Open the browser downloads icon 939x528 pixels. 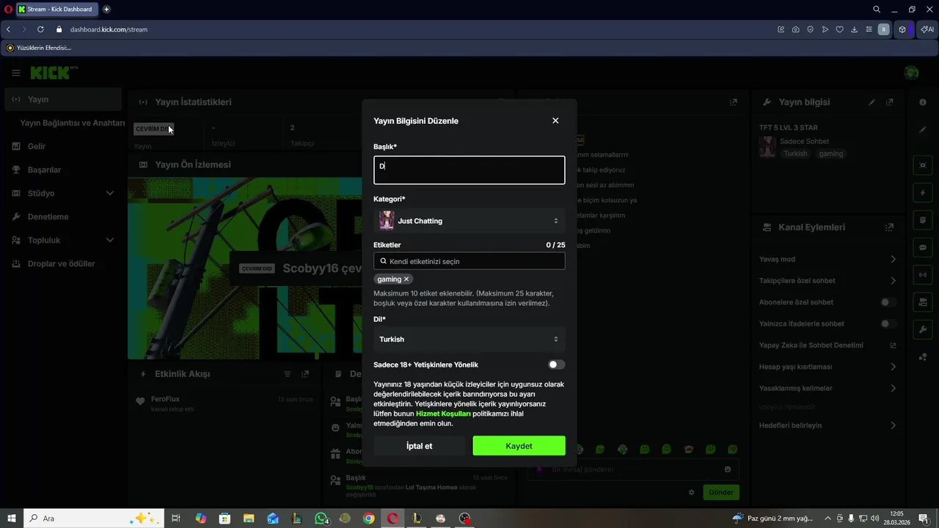(x=854, y=29)
